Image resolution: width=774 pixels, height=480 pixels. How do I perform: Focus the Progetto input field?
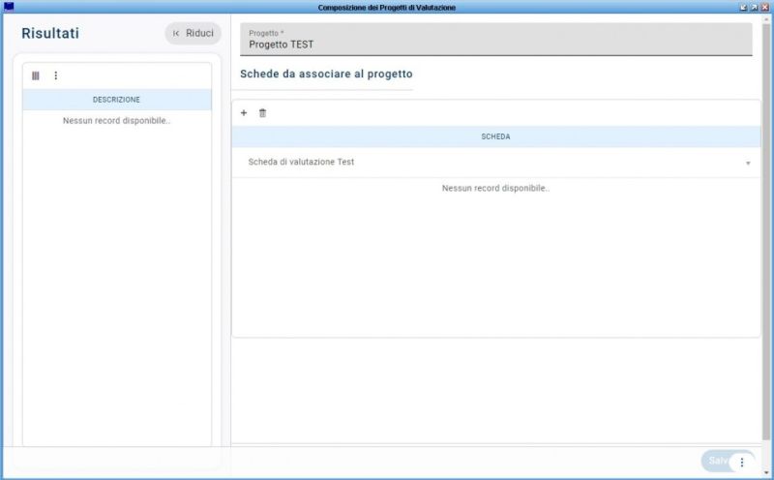pyautogui.click(x=496, y=40)
